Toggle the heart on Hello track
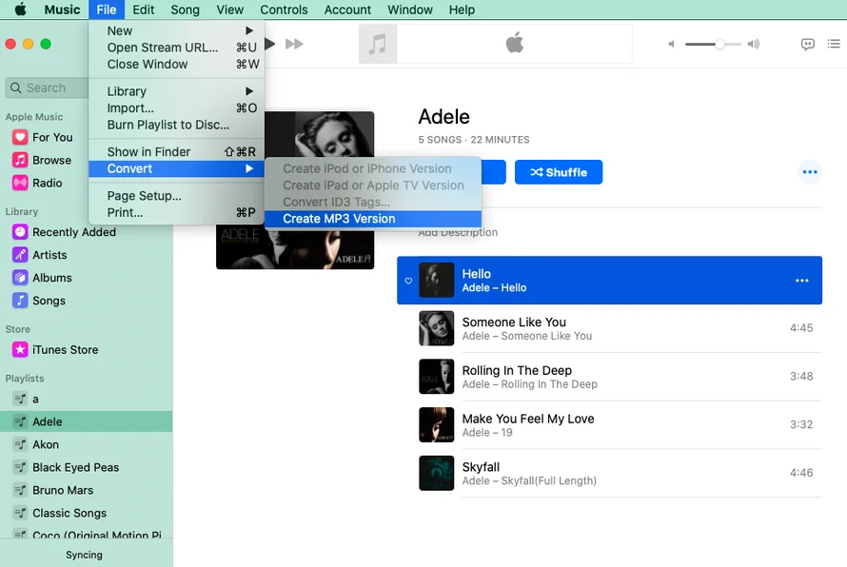The image size is (847, 567). pyautogui.click(x=408, y=281)
